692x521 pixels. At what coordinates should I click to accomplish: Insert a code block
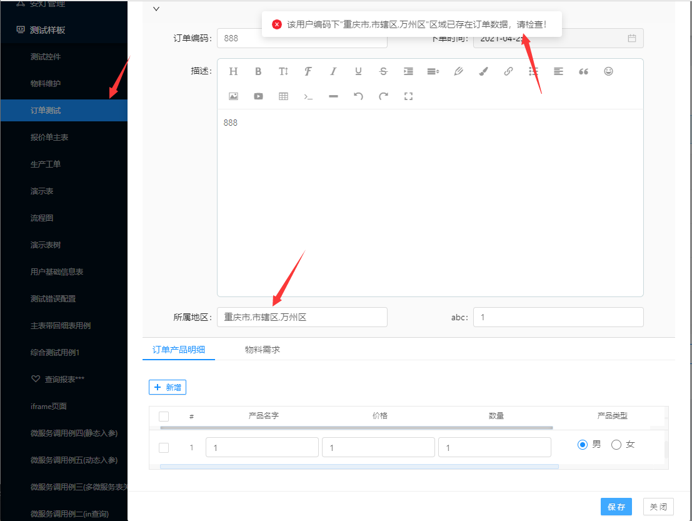308,96
